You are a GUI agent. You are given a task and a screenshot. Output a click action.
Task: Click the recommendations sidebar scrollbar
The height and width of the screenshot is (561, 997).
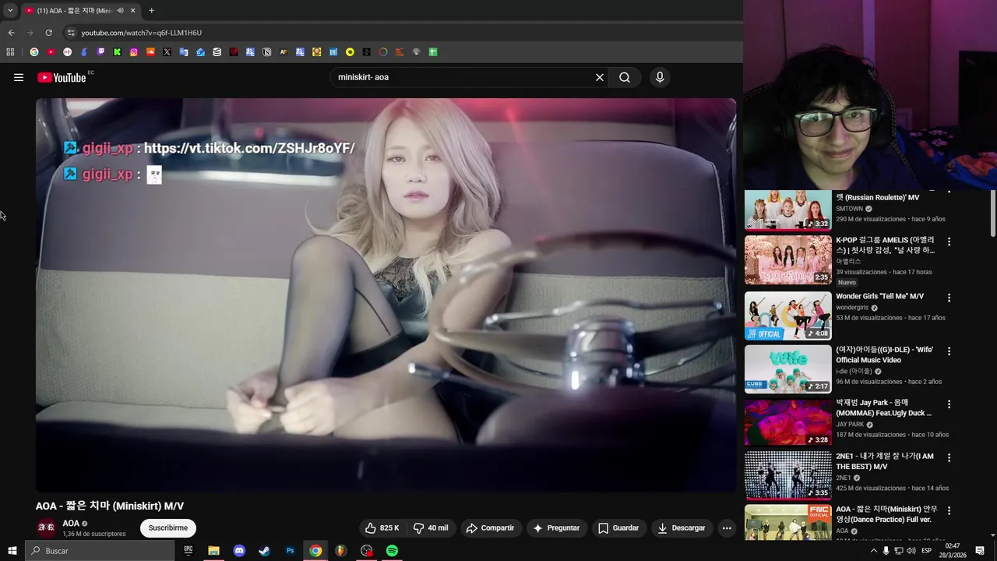993,214
